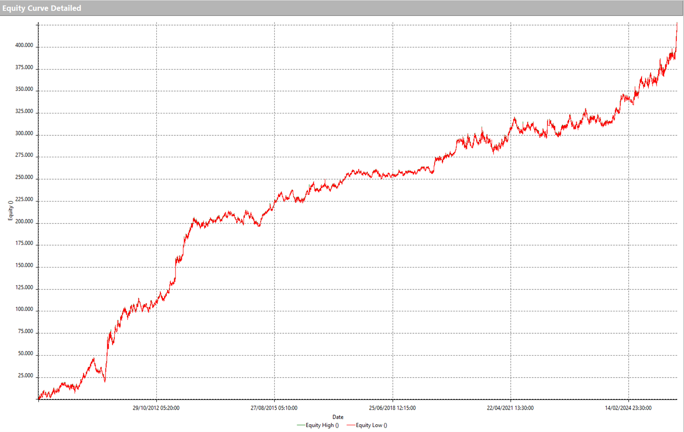Select the Equity Low legend entry

point(371,425)
